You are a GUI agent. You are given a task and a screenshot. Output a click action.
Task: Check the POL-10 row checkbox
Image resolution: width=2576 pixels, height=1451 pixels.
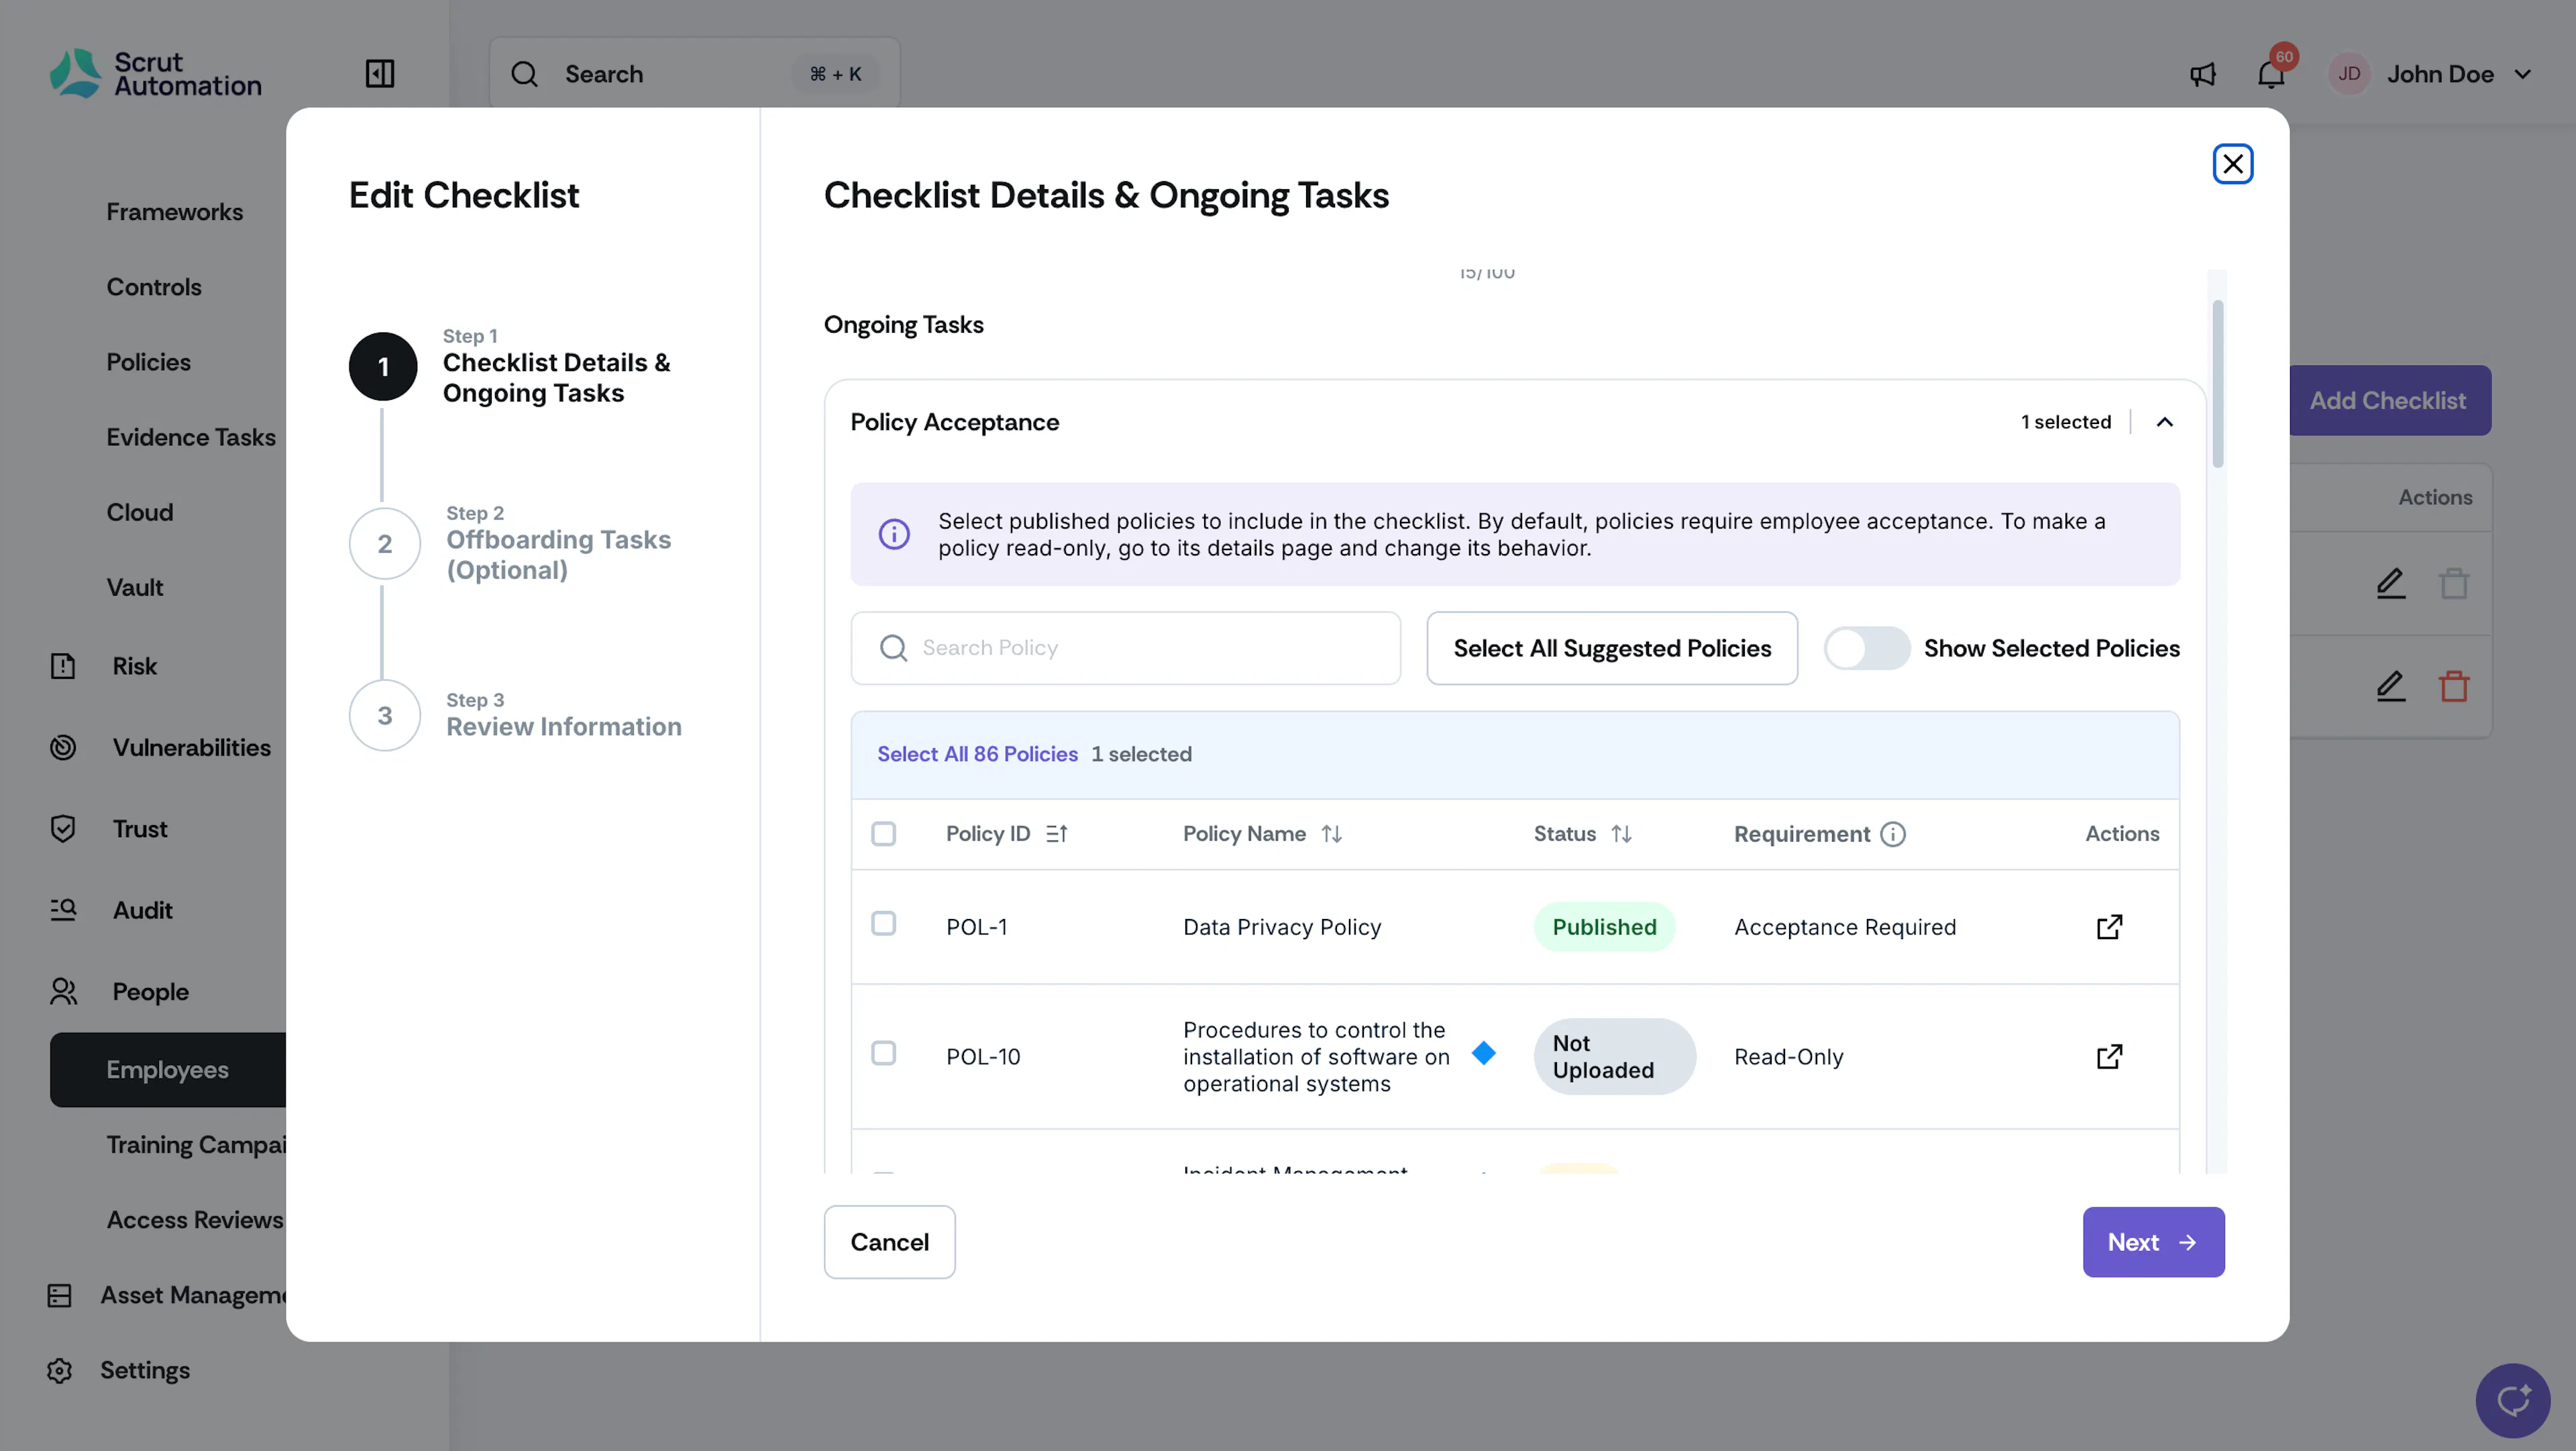883,1053
